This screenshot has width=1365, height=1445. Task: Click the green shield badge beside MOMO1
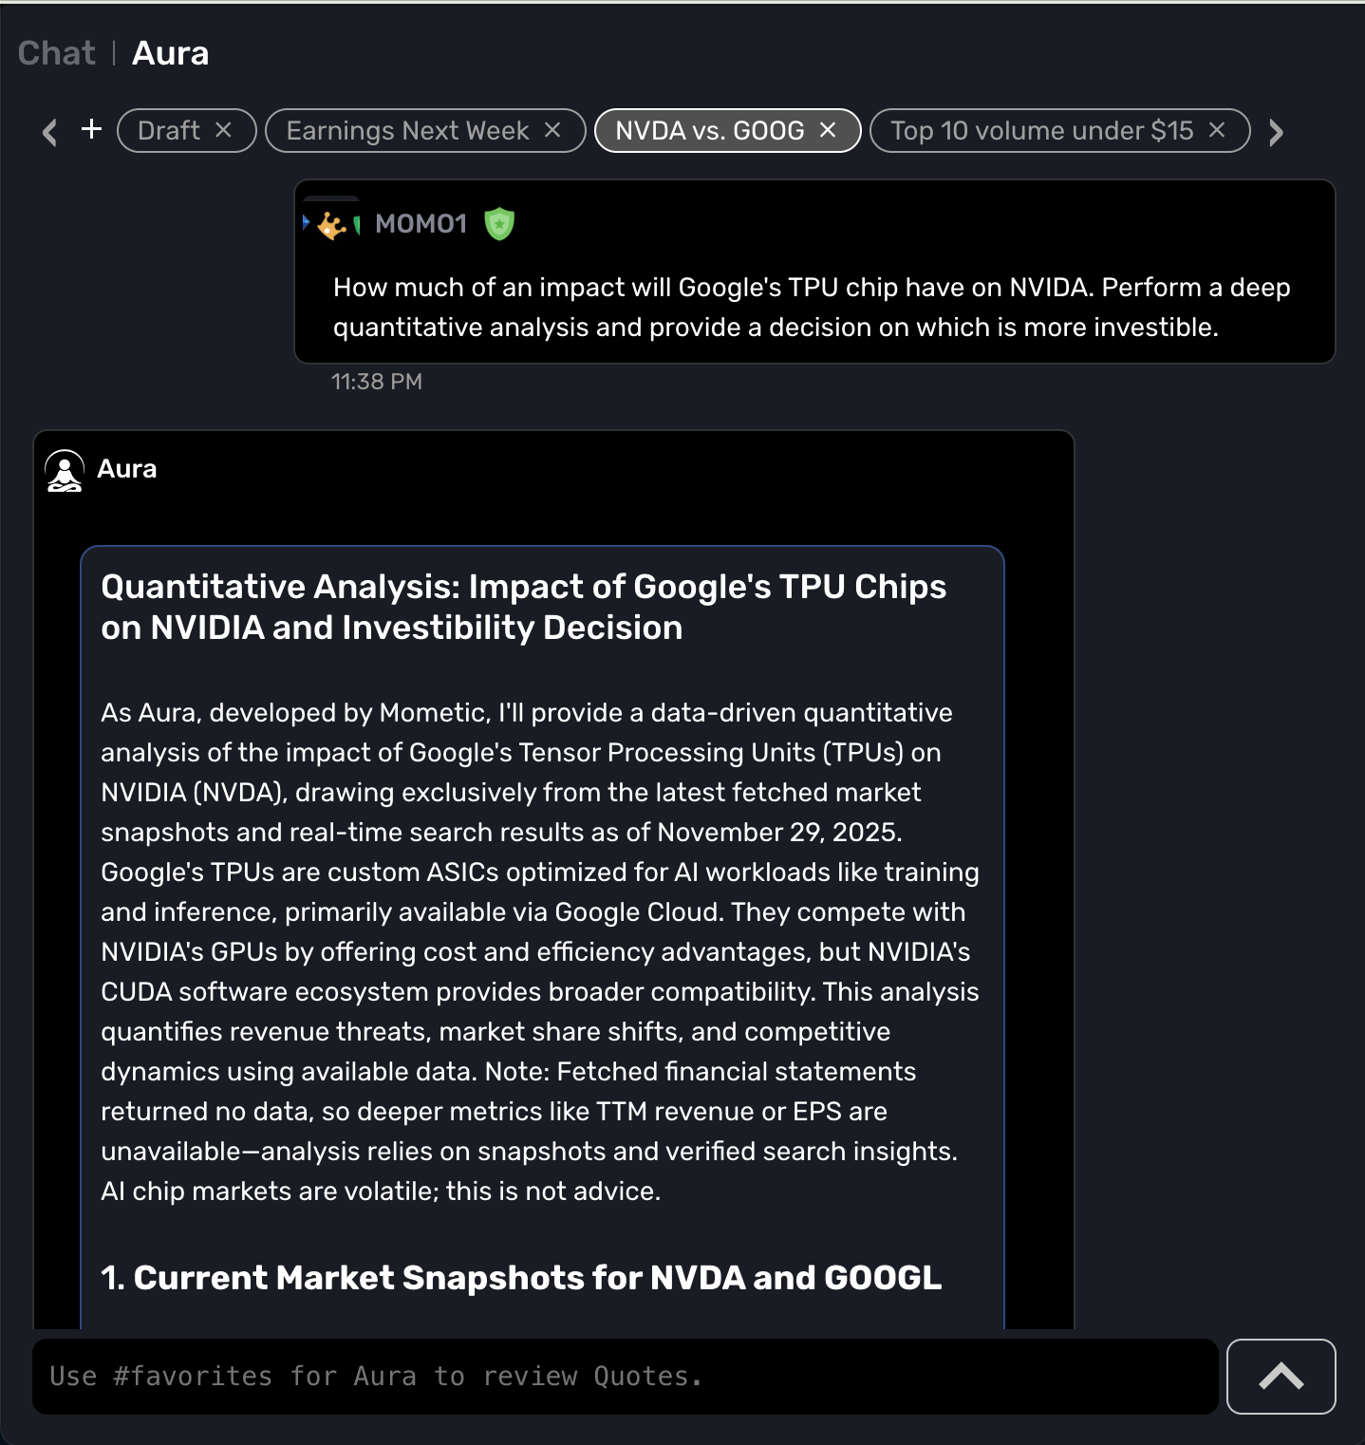tap(499, 224)
